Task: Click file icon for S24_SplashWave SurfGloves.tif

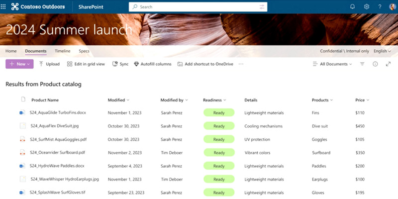Action: point(22,193)
